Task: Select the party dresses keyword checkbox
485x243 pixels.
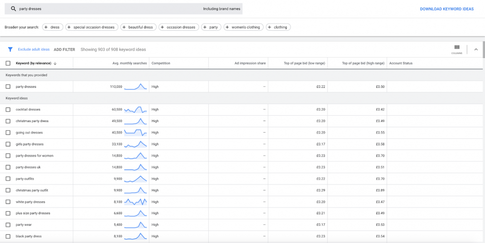Action: [x=8, y=87]
